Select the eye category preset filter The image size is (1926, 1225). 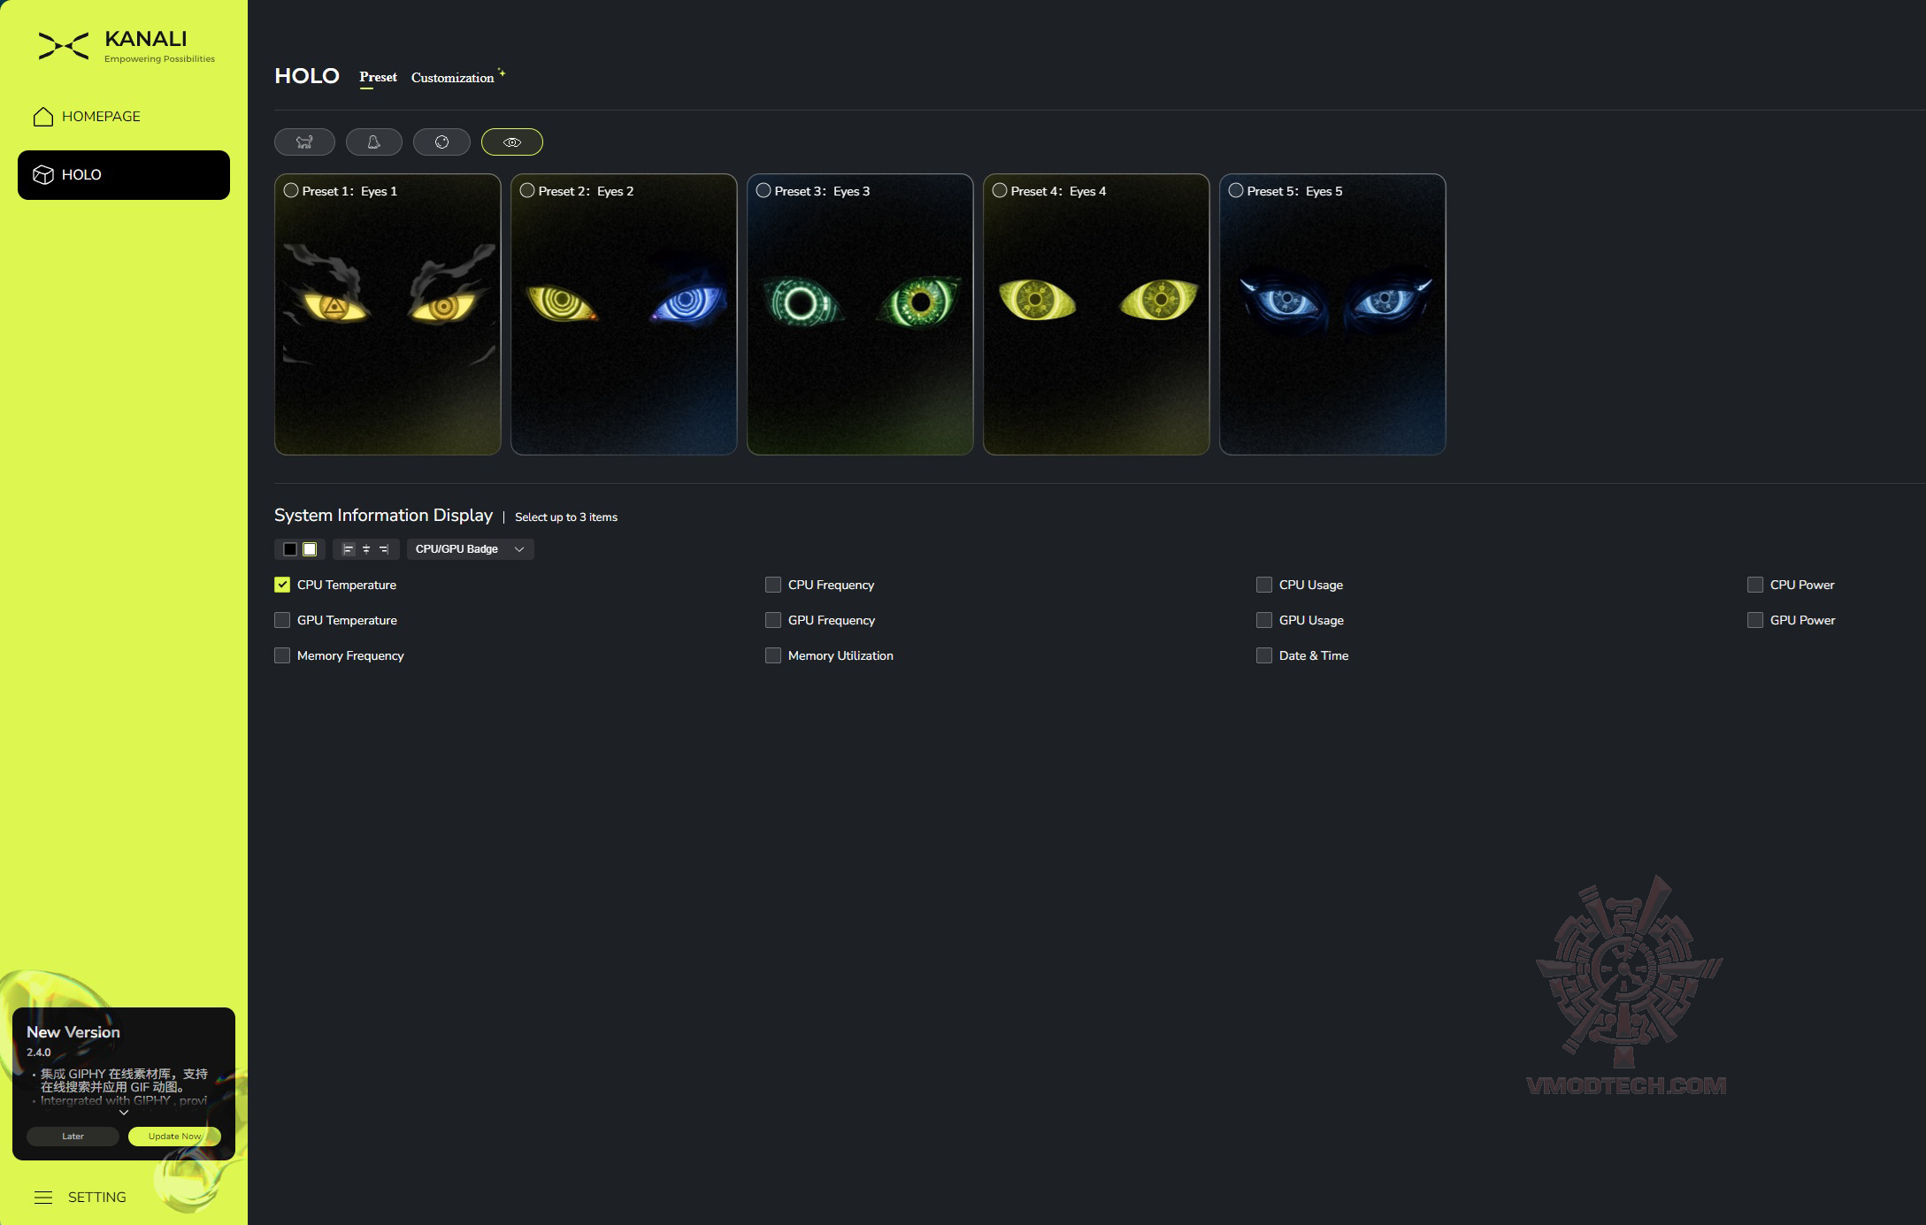[x=512, y=142]
